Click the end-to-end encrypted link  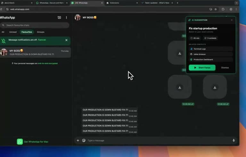click(48, 63)
